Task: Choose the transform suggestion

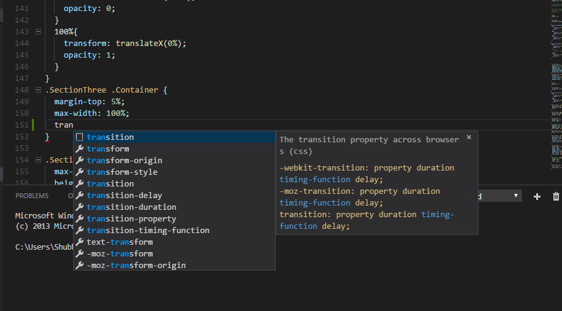Action: click(174, 148)
